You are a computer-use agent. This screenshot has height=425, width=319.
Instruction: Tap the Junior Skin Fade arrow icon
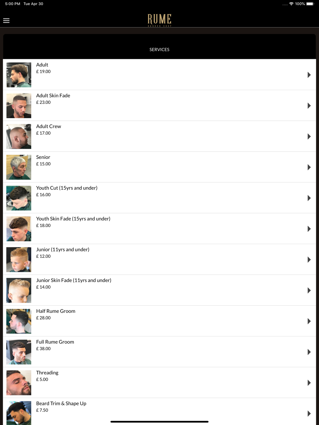point(309,290)
